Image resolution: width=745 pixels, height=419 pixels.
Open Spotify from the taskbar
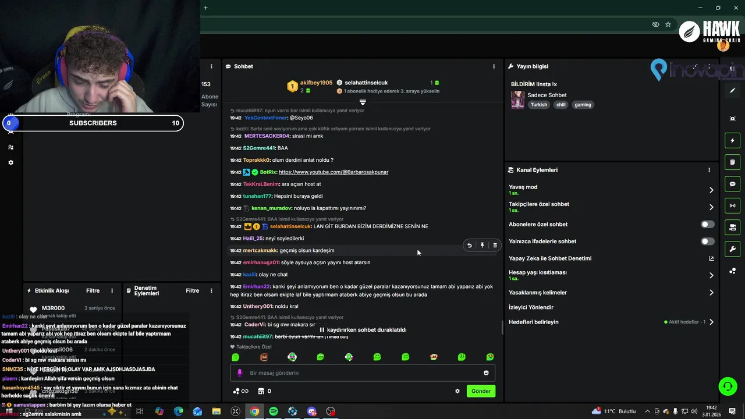(x=274, y=411)
